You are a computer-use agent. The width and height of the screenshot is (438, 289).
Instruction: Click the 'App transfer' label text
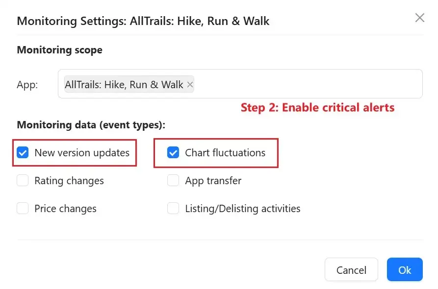(x=213, y=181)
